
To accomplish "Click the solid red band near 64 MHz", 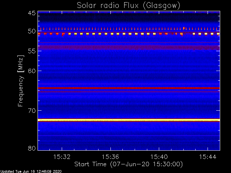I will (x=129, y=88).
